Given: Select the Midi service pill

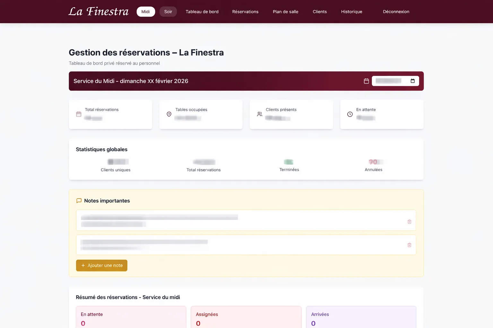Looking at the screenshot, I should coord(146,12).
